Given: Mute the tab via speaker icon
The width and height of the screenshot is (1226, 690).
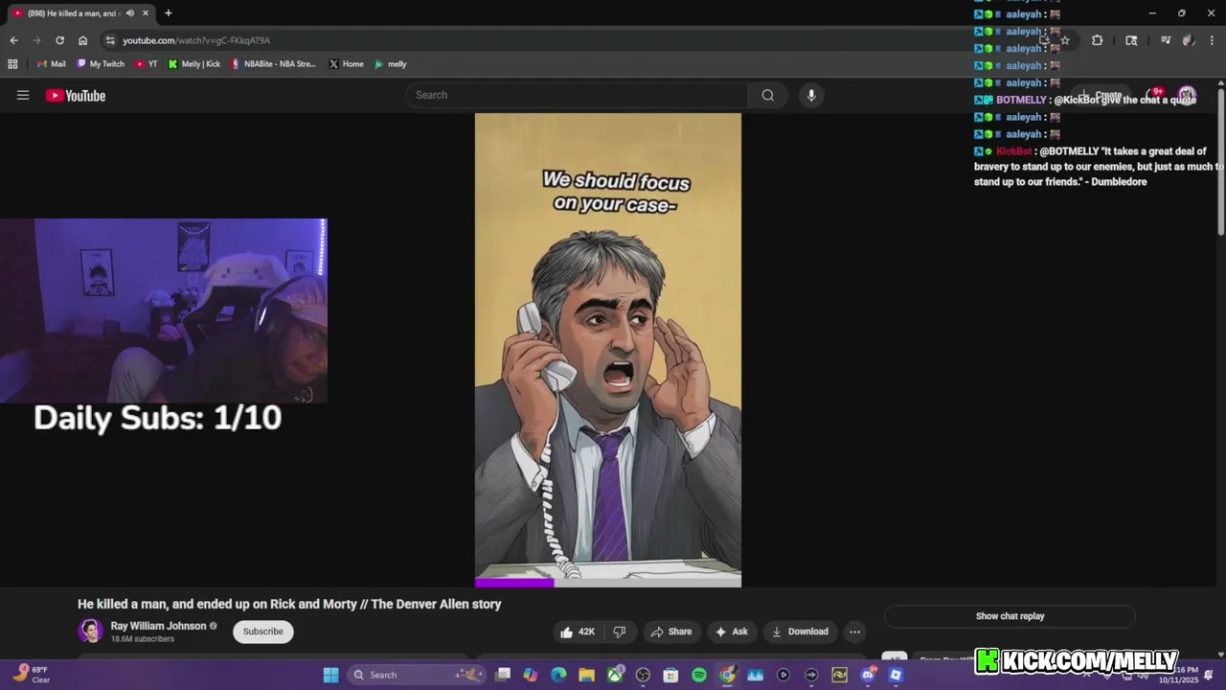Looking at the screenshot, I should click(x=129, y=13).
